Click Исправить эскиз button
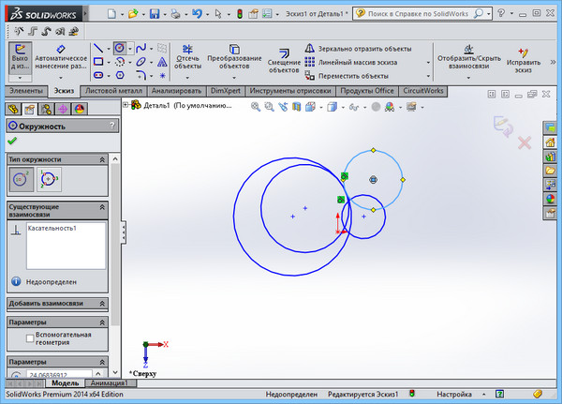This screenshot has width=562, height=404. pos(523,58)
